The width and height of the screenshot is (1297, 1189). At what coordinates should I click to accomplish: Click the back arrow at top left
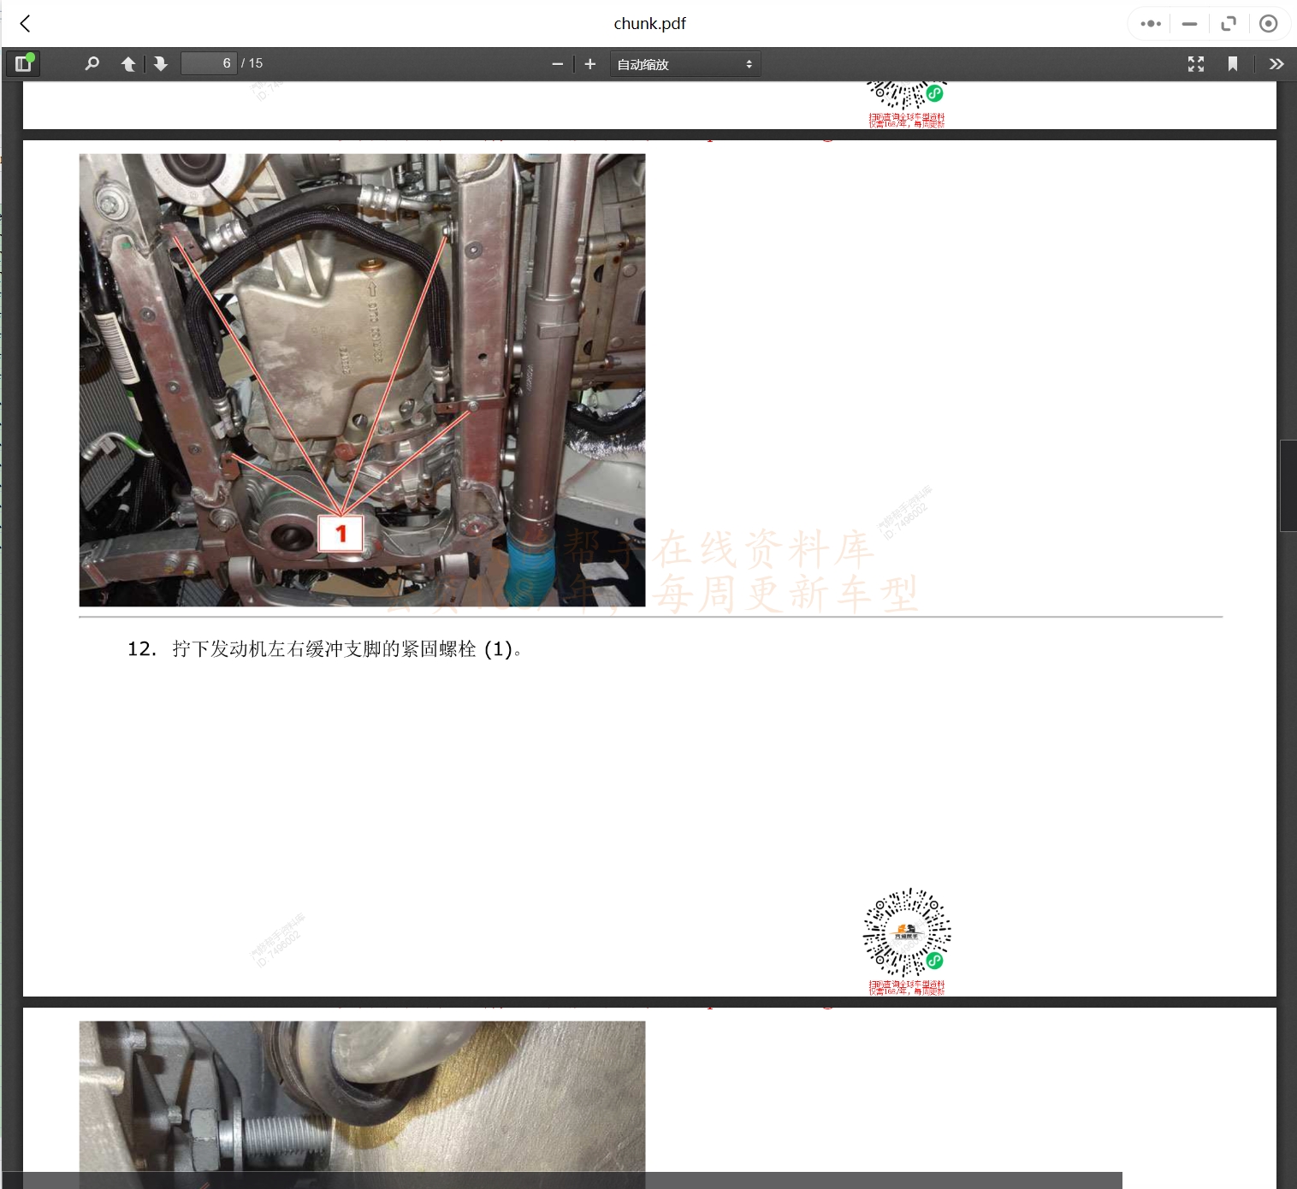tap(26, 24)
